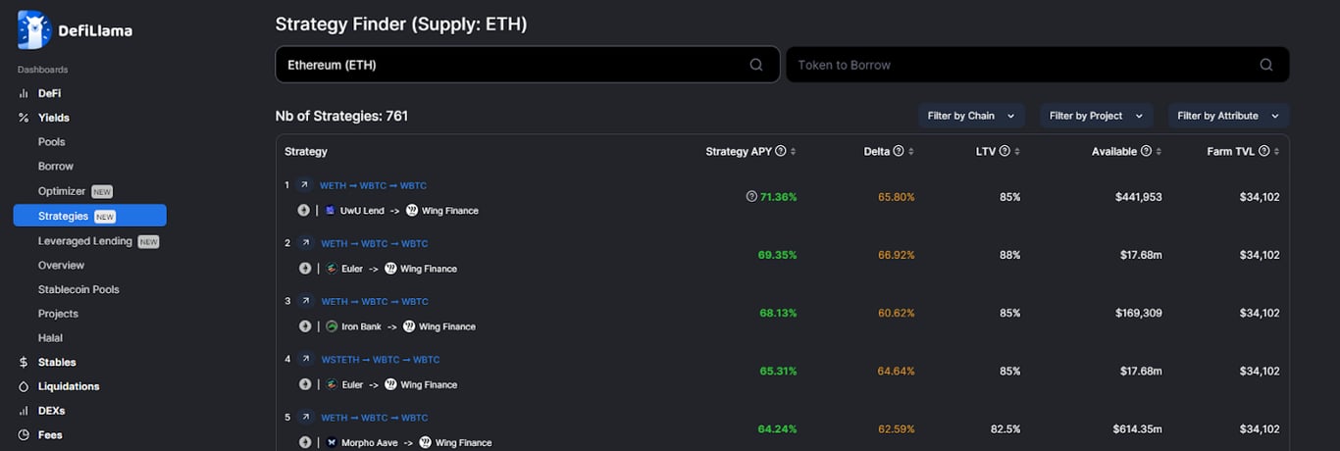Select the Strategies sidebar item
Viewport: 1340px width, 451px height.
point(89,216)
